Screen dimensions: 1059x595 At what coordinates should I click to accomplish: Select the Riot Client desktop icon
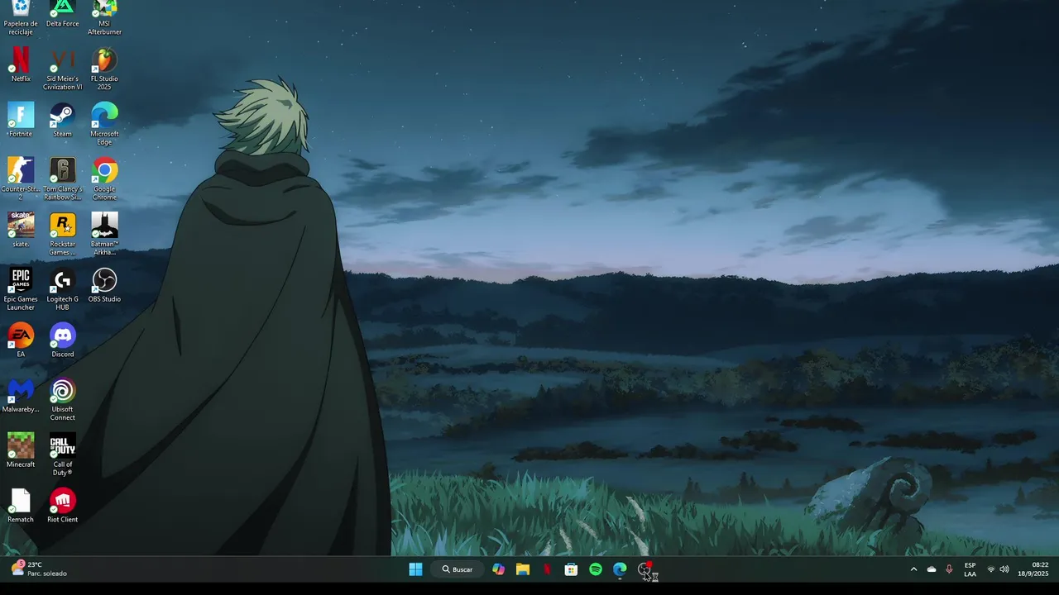63,506
